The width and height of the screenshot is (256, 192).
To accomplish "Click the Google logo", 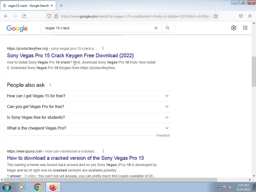I will (x=17, y=28).
